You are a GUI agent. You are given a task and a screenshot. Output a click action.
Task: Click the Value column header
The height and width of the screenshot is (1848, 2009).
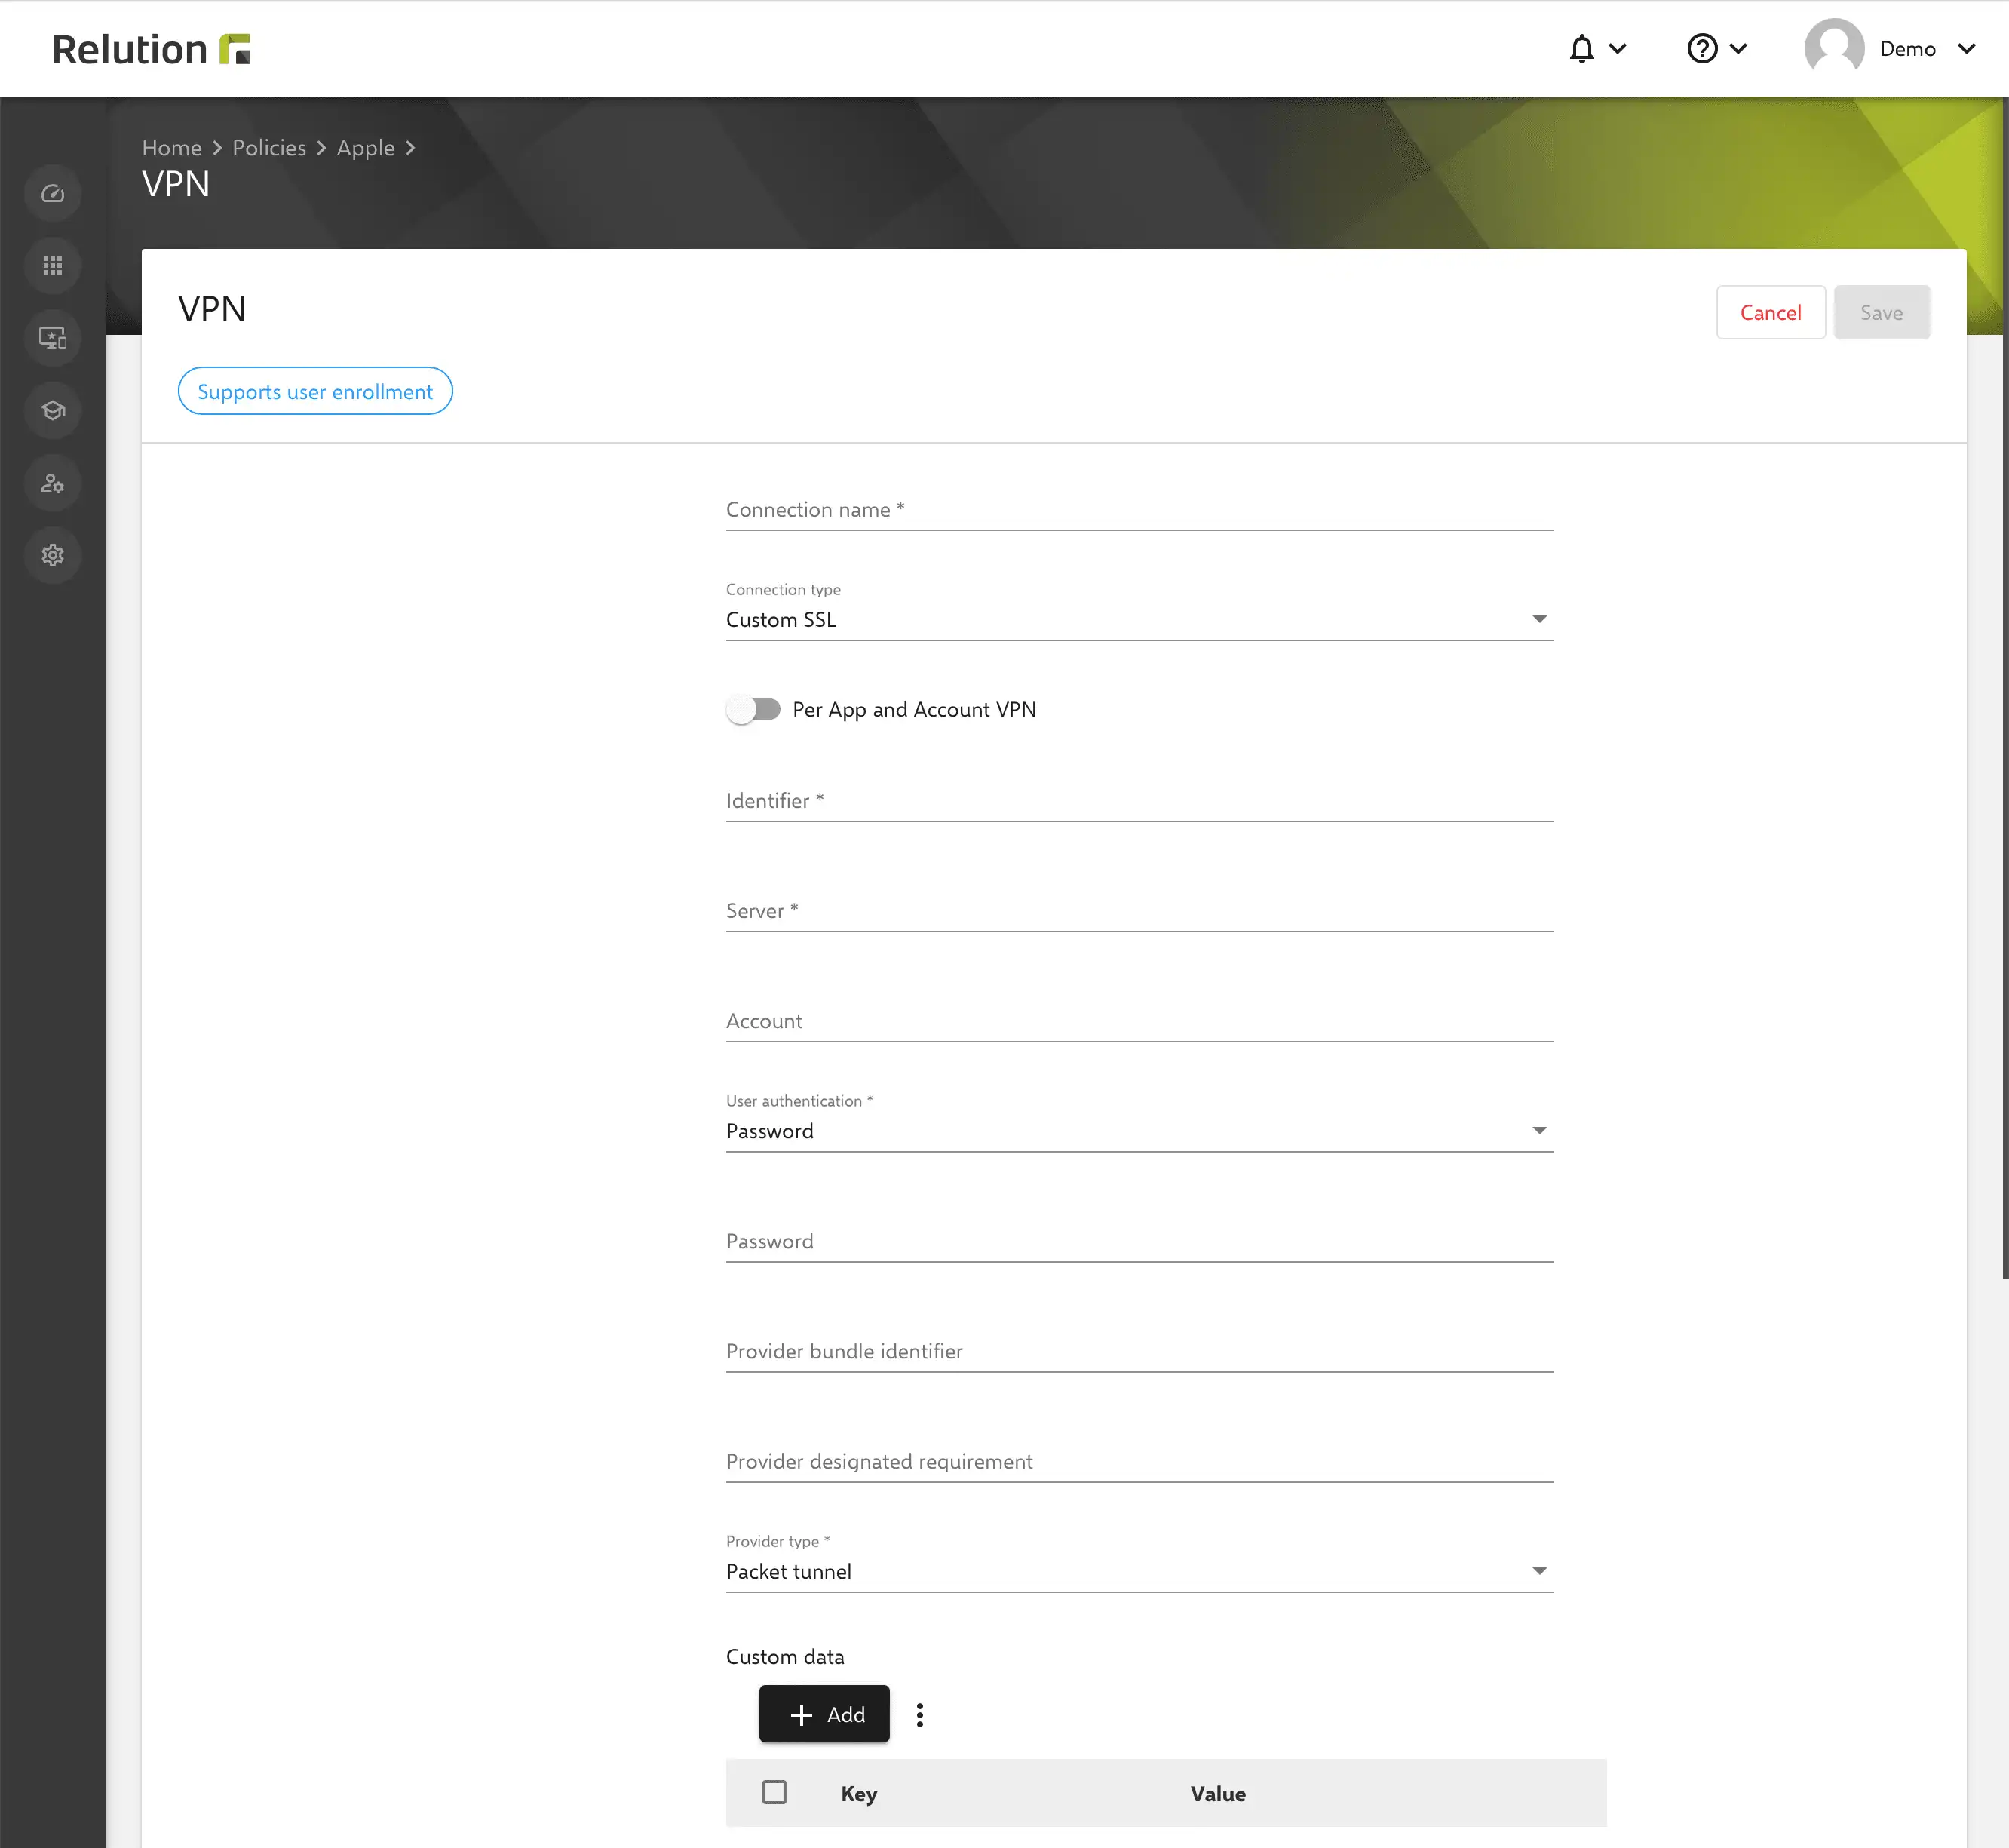coord(1218,1794)
